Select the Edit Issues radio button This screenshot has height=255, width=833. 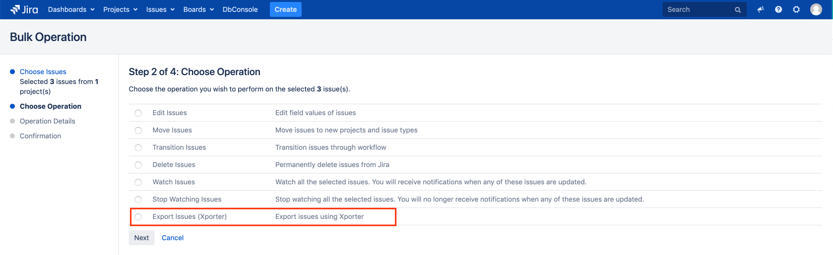[x=138, y=113]
